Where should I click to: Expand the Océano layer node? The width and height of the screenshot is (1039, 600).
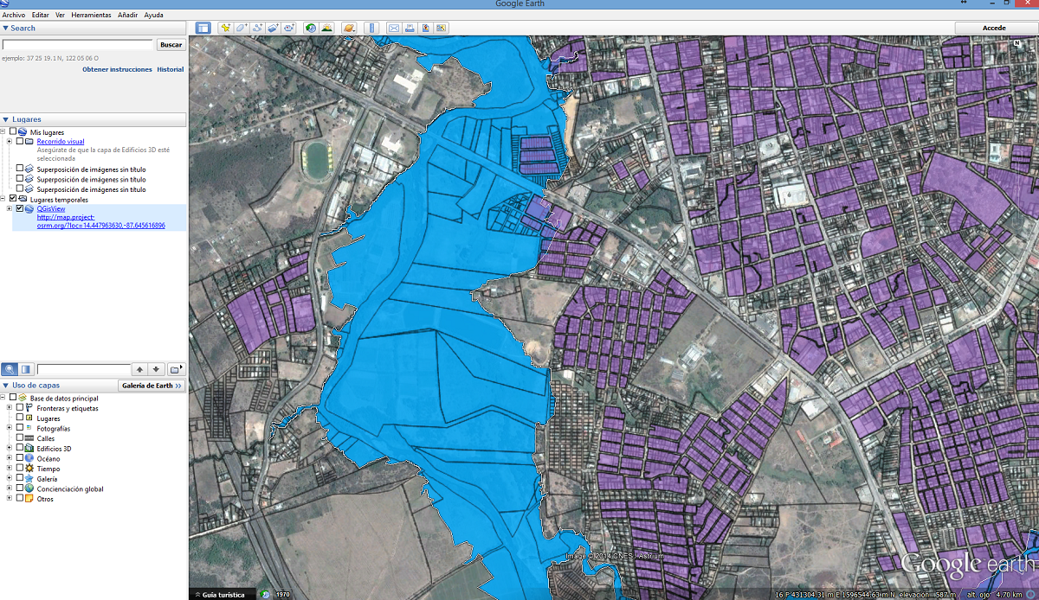click(10, 458)
